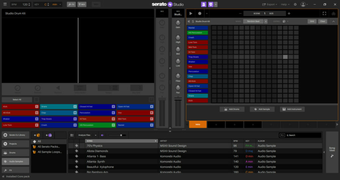Select the Open Hi-hat pad

[x=135, y=107]
